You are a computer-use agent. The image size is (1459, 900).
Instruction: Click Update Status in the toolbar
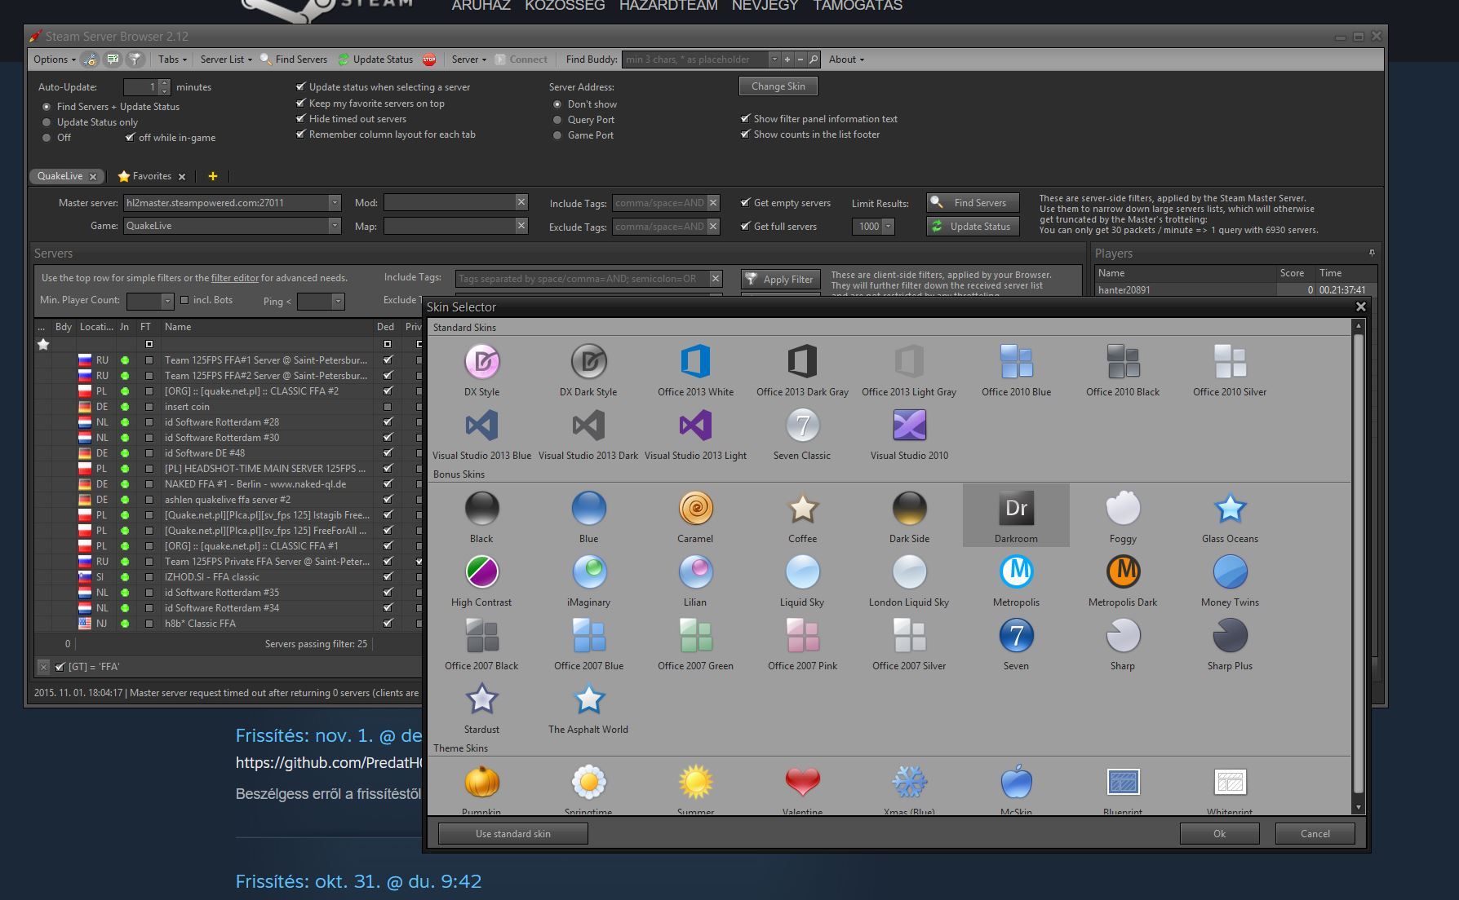(x=375, y=60)
